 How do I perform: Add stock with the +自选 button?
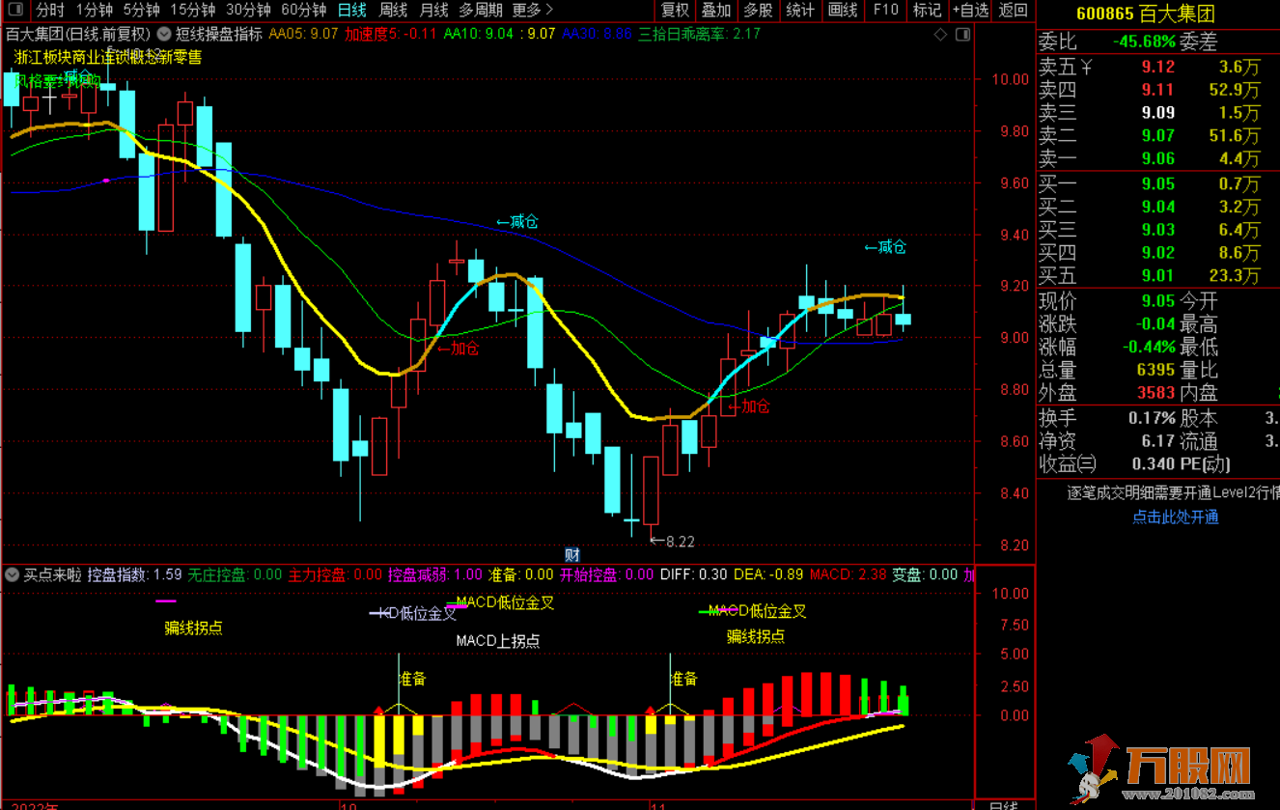click(969, 10)
